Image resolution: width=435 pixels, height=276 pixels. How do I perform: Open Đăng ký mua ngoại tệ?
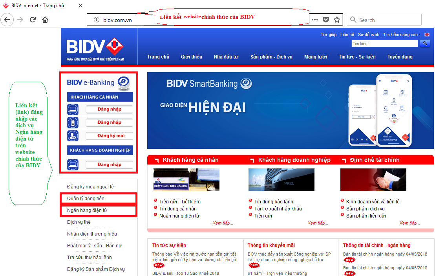pyautogui.click(x=90, y=186)
